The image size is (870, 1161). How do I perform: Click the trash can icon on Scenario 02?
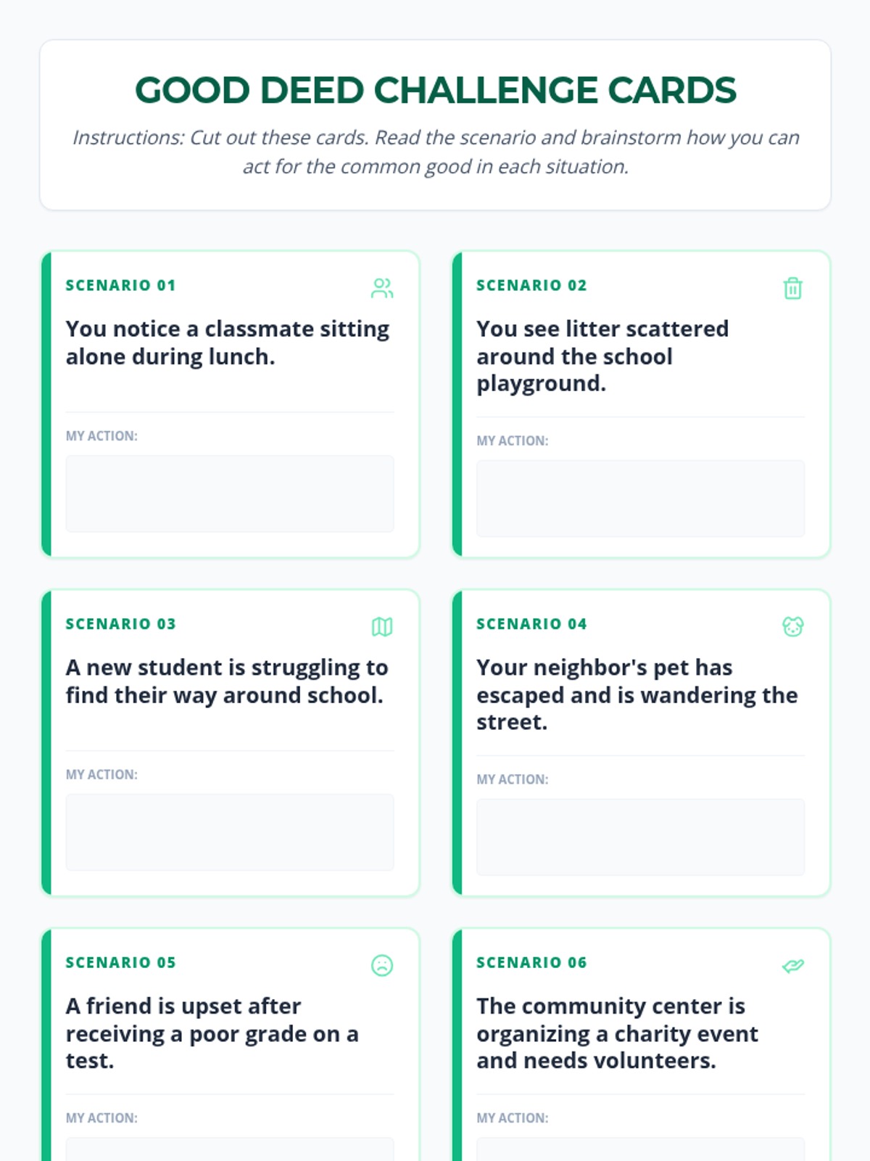(792, 288)
